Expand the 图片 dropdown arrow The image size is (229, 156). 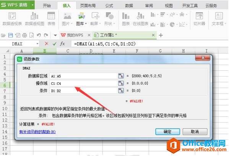[x=71, y=24]
